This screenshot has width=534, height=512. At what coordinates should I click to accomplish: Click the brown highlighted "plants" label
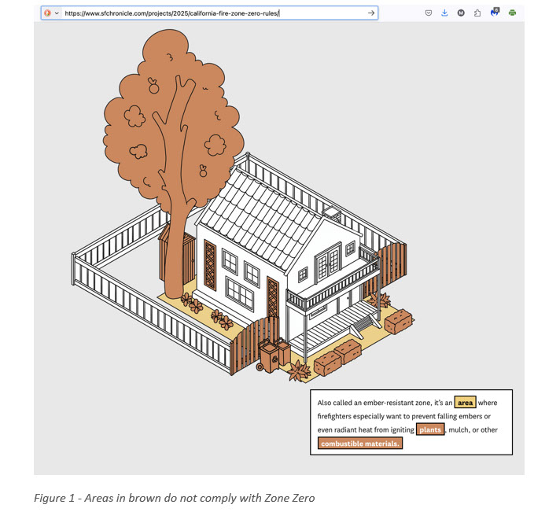(430, 429)
